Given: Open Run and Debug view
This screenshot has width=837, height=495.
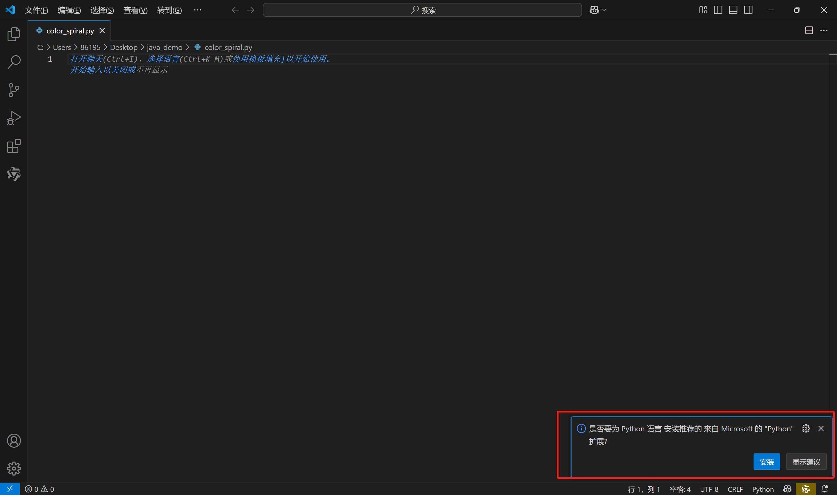Looking at the screenshot, I should tap(14, 118).
